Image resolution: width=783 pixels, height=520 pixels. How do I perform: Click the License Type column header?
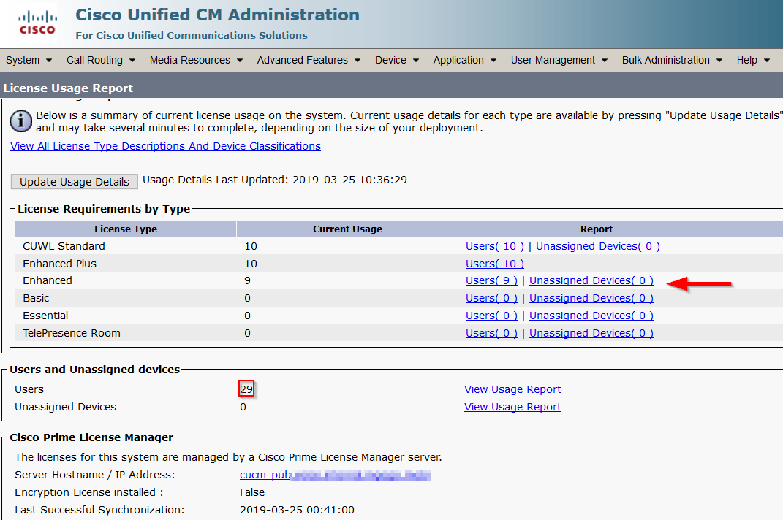coord(126,229)
